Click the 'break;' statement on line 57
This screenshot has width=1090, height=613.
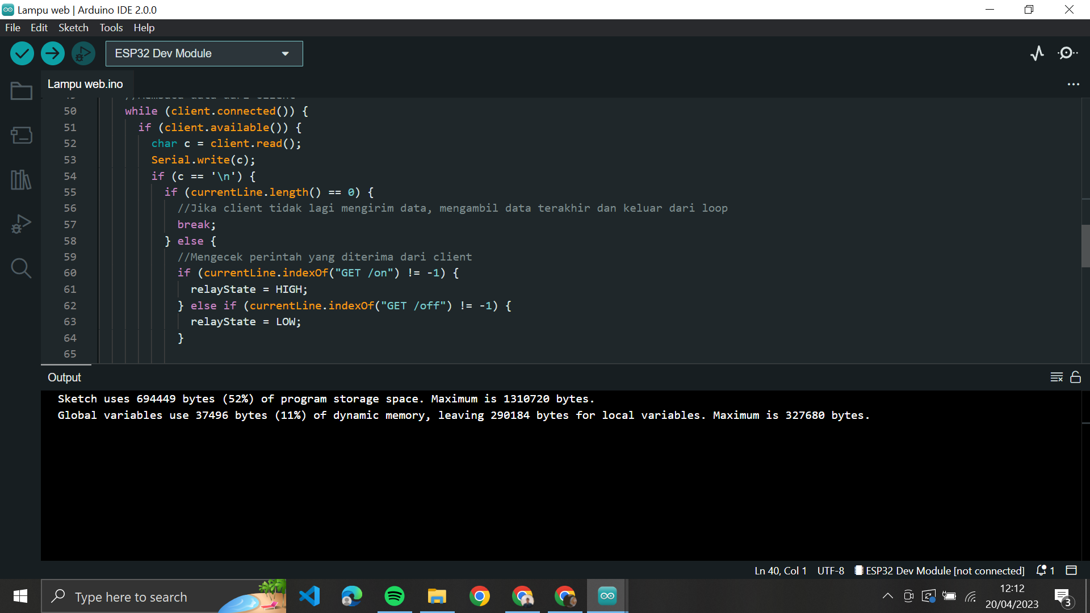click(196, 225)
